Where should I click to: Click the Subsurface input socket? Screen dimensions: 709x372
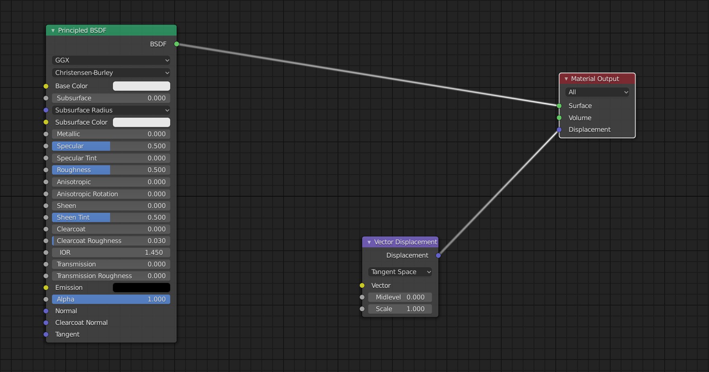46,98
